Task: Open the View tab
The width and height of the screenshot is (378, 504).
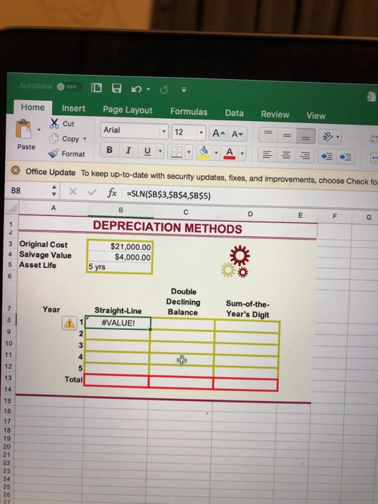Action: pos(315,116)
